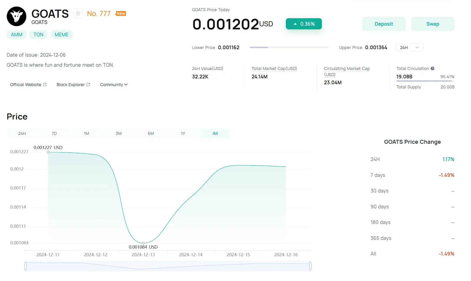This screenshot has width=471, height=281.
Task: Click the Total Supply 20.00B value
Action: 447,87
